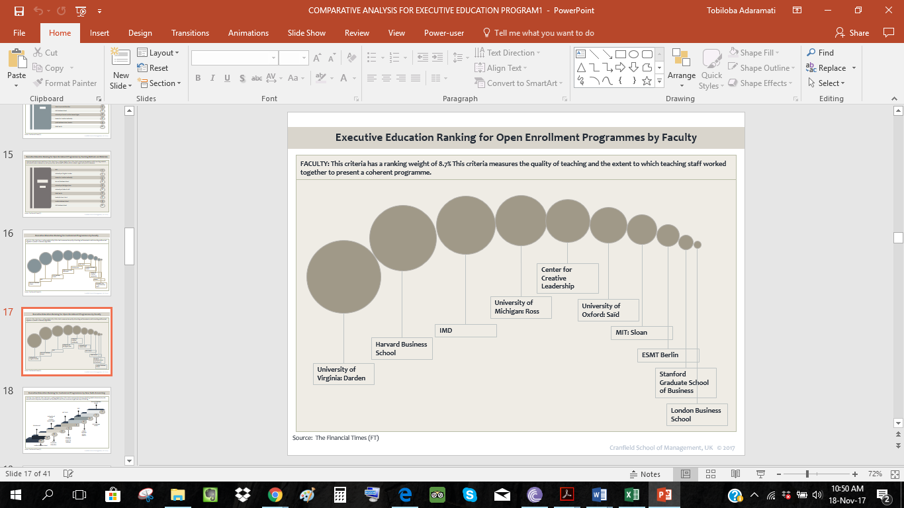The image size is (904, 508).
Task: Click the Save icon in quick access toolbar
Action: [x=19, y=11]
